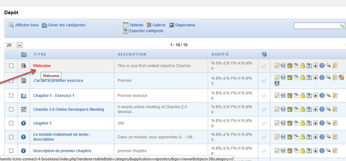This screenshot has height=161, width=346.
Task: Click blue info icon in Welcome row
Action: 322,65
